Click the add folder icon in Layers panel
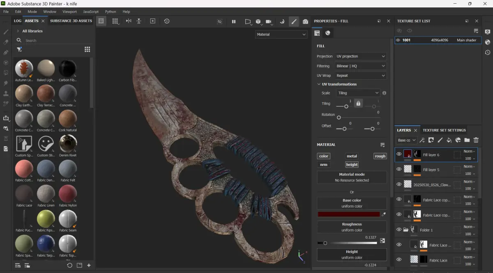 [467, 140]
